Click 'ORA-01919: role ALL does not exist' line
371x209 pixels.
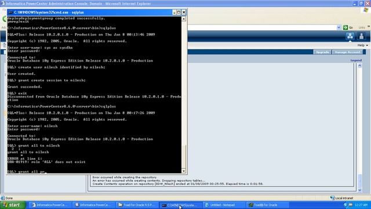click(46, 162)
